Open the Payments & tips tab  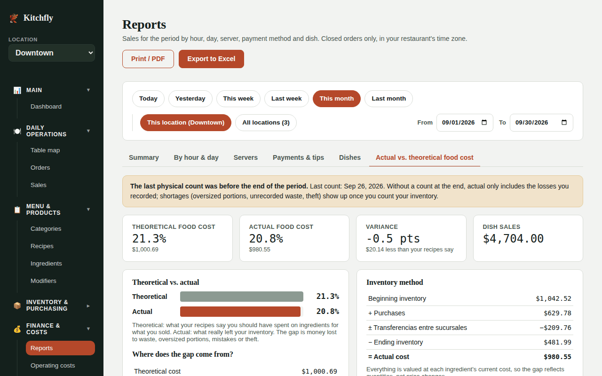[298, 158]
